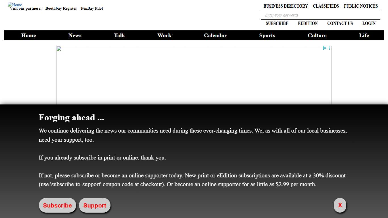Screen dimensions: 388x218
Task: Select Sports in the navigation bar
Action: coord(267,35)
